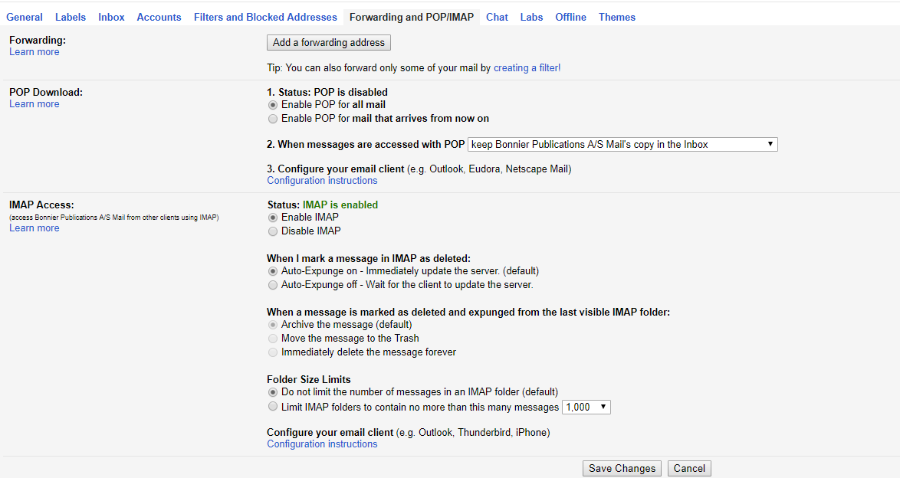Viewport: 900px width, 478px height.
Task: Open the Filters and Blocked Addresses tab
Action: 264,16
